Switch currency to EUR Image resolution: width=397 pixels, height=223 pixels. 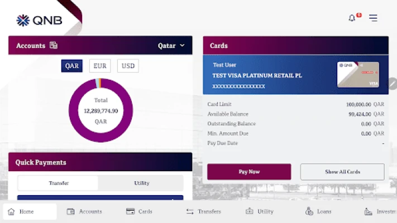(100, 66)
